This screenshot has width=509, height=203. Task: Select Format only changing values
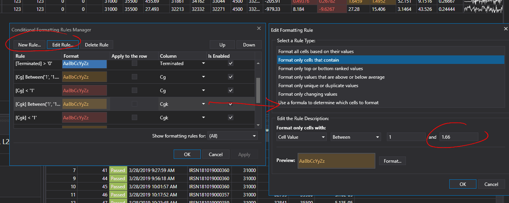tap(391, 94)
